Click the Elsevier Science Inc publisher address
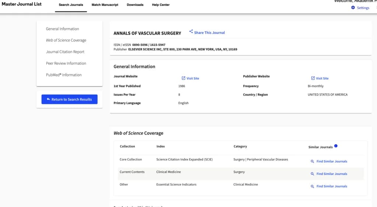The image size is (377, 207). click(183, 49)
